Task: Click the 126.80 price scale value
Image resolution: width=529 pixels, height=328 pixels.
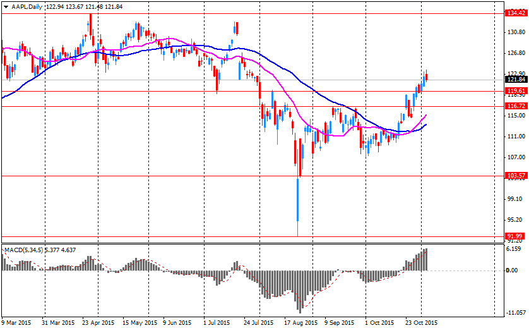Action: [x=516, y=53]
